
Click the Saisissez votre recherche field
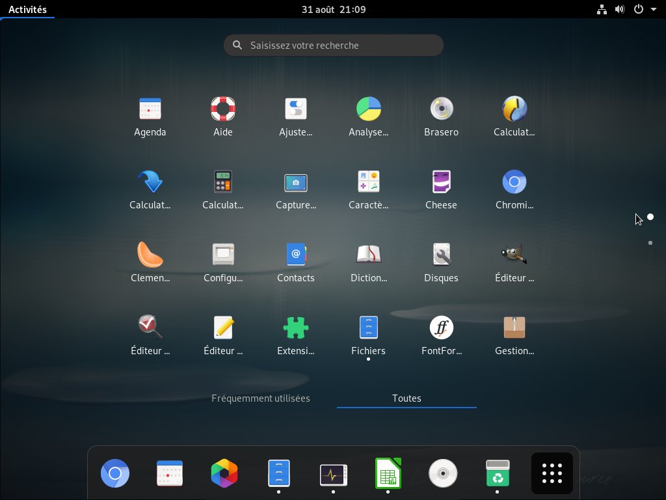pyautogui.click(x=334, y=46)
